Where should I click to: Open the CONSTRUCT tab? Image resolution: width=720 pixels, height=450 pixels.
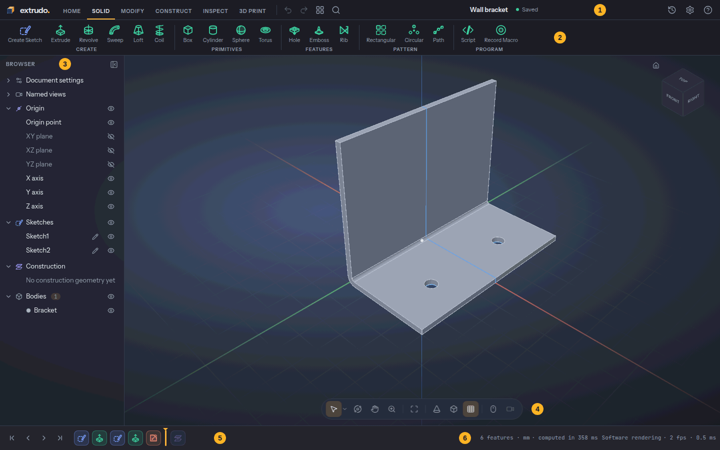pyautogui.click(x=173, y=10)
